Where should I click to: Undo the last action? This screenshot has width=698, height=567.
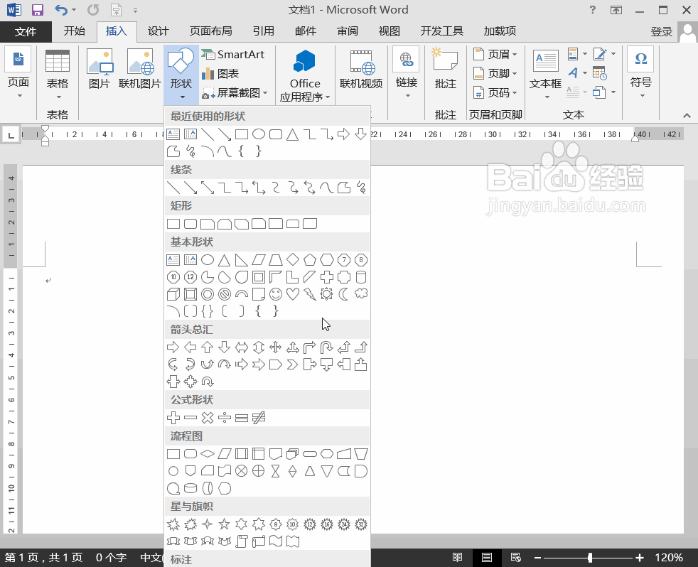click(61, 10)
